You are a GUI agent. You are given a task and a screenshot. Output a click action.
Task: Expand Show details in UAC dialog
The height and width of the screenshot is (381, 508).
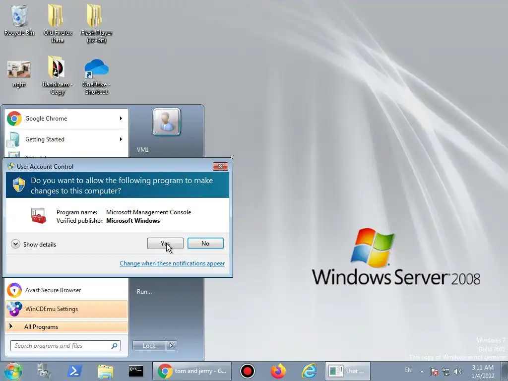[33, 244]
